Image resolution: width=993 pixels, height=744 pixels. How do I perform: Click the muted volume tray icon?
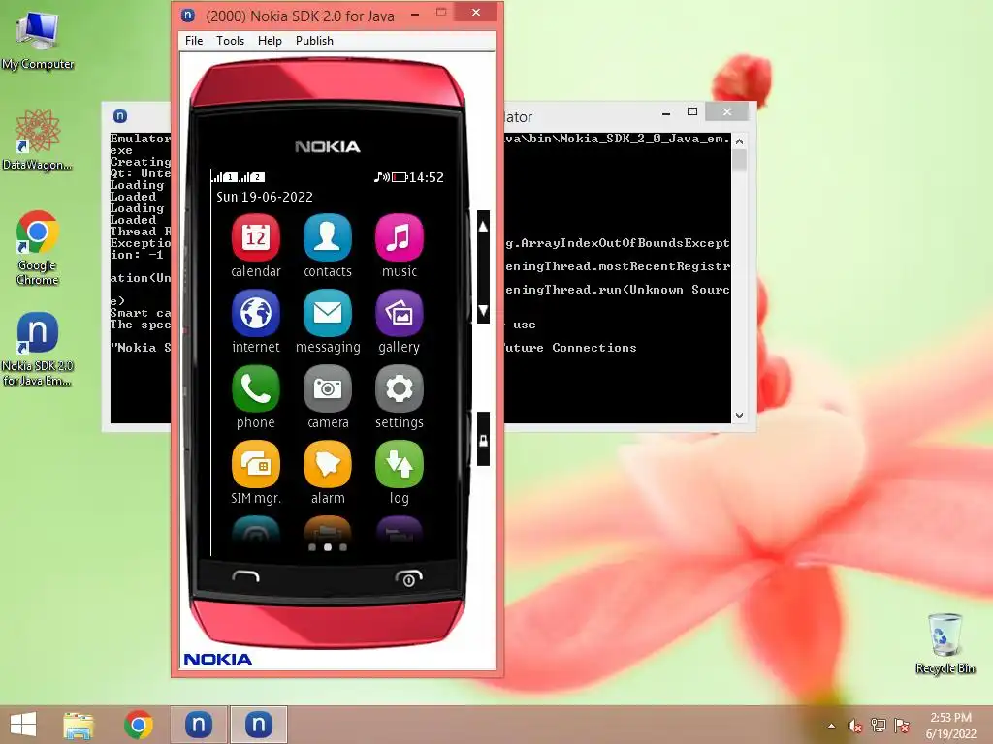(854, 726)
